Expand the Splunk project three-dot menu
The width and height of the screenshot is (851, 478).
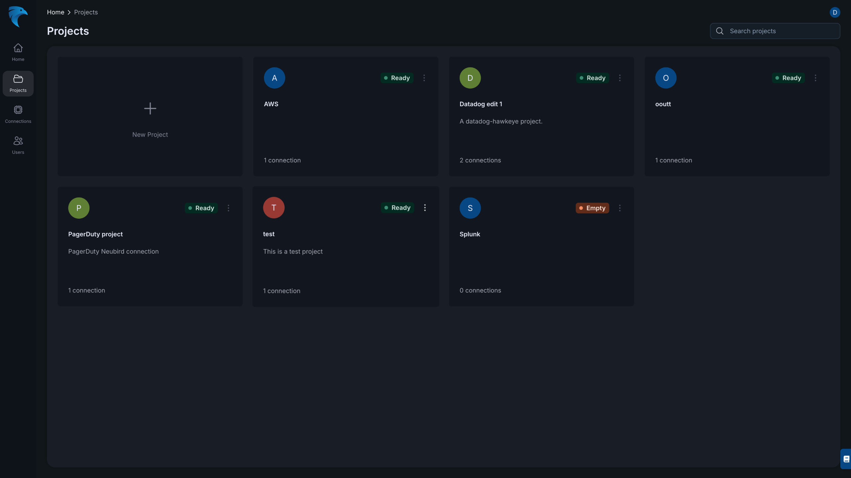620,208
